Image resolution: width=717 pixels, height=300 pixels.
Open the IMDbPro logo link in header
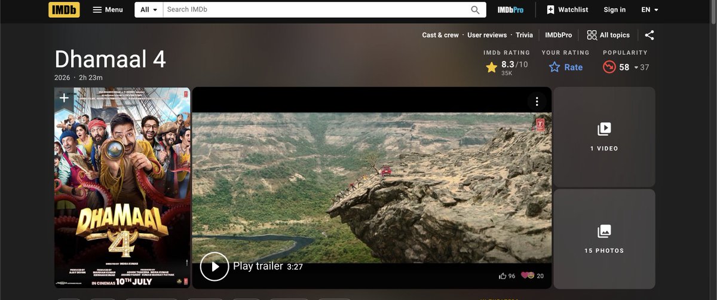511,10
